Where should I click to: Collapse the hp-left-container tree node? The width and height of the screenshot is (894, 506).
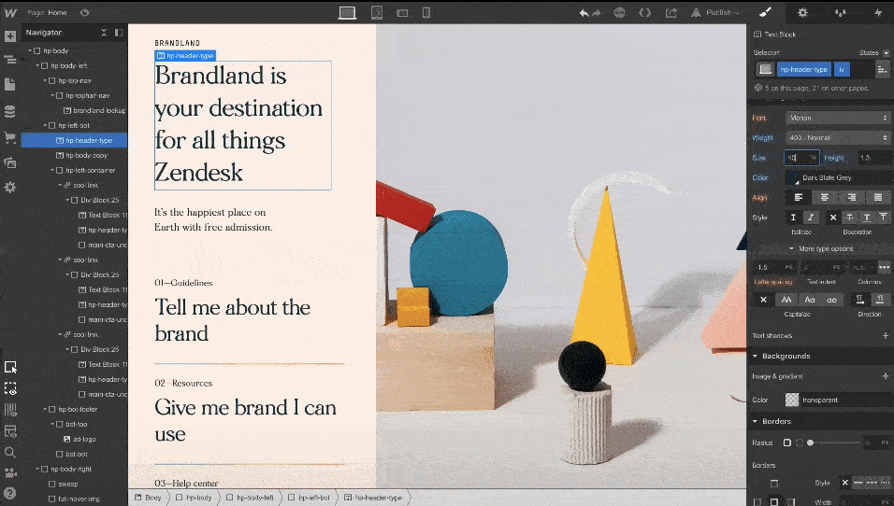[52, 170]
